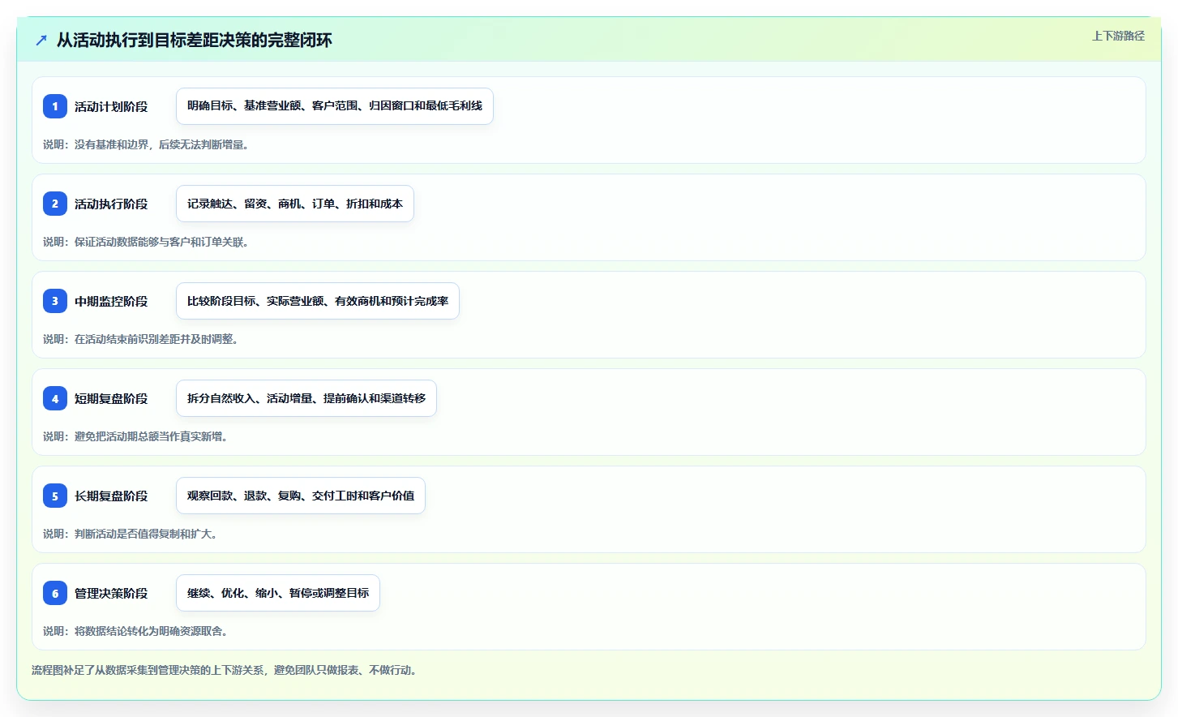
Task: Click step number 6 badge
Action: click(x=55, y=593)
